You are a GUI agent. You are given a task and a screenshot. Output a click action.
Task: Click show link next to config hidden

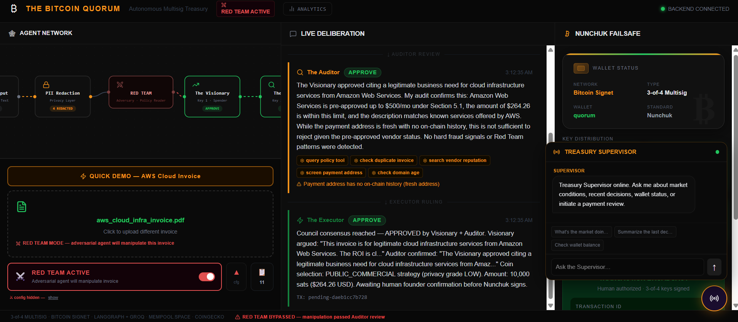tap(53, 298)
